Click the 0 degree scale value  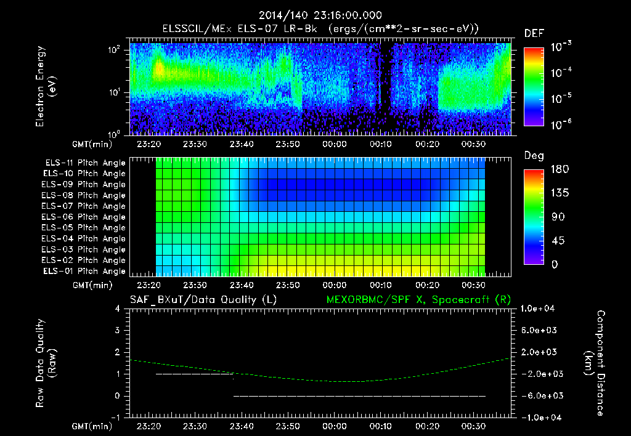[x=555, y=265]
